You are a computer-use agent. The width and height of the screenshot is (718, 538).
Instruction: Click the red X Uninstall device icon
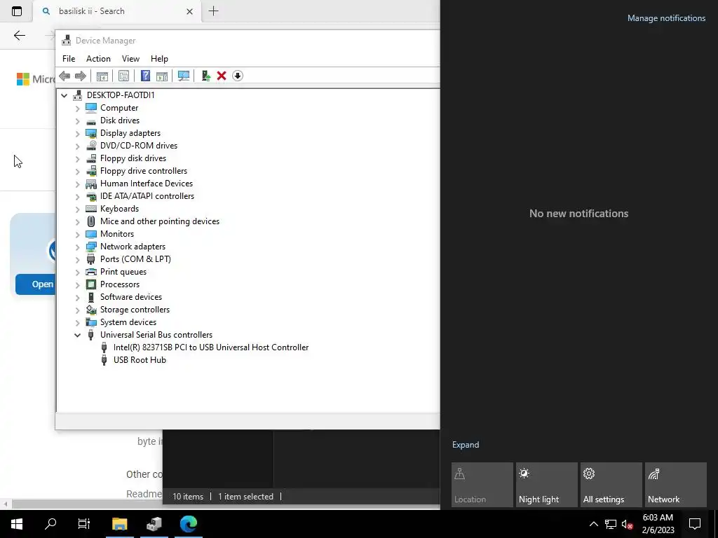tap(222, 76)
